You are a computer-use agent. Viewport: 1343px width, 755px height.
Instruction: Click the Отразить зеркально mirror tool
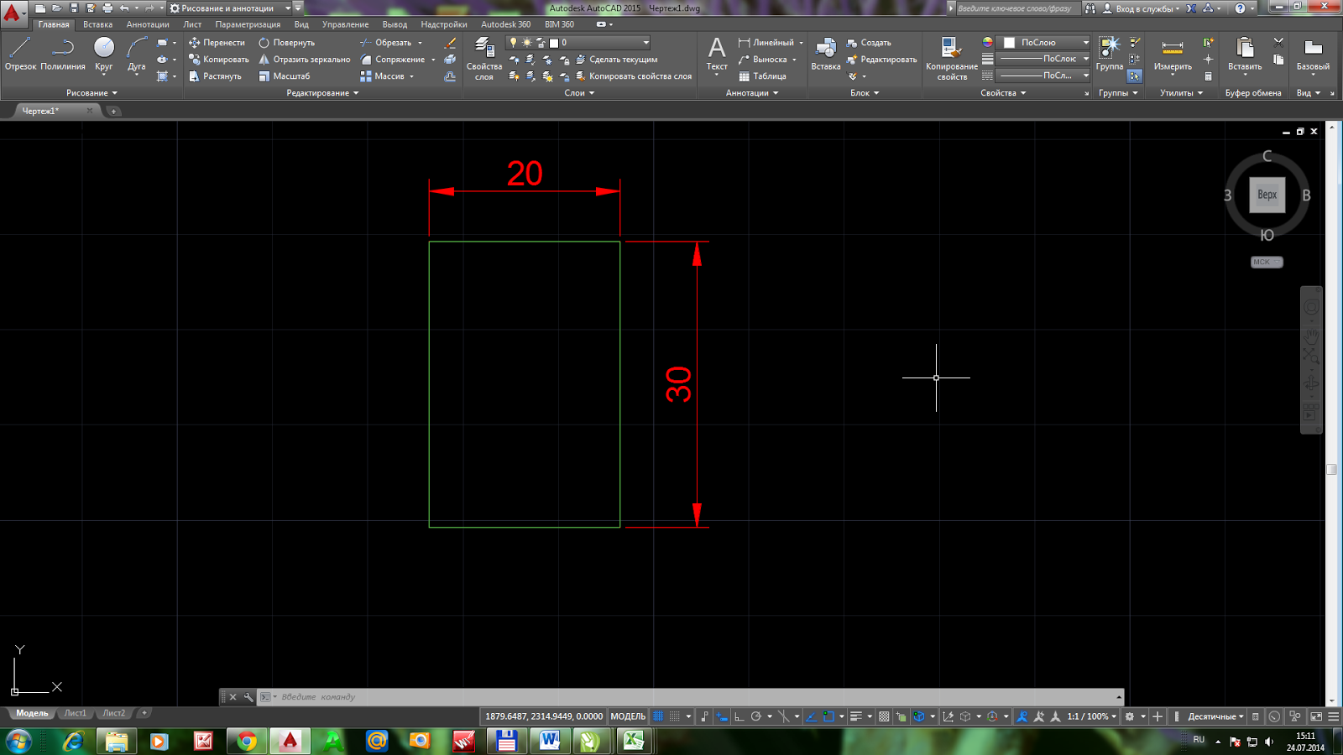pos(304,60)
